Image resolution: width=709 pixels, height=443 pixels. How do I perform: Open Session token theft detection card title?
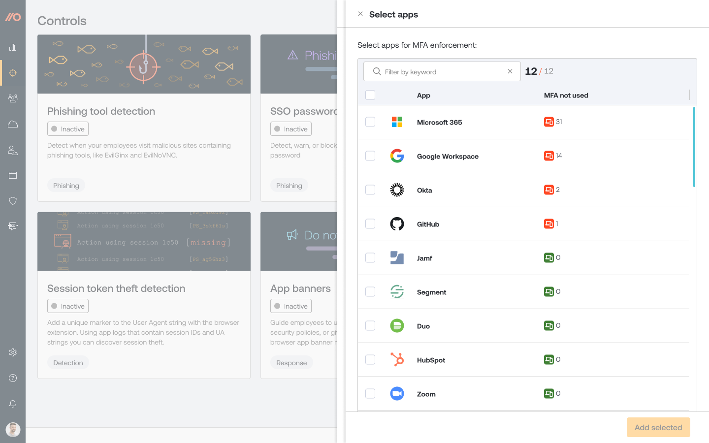[116, 288]
